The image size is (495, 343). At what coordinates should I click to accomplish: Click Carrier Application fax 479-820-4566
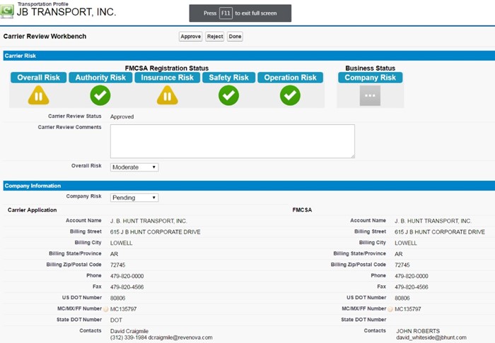[x=127, y=287]
